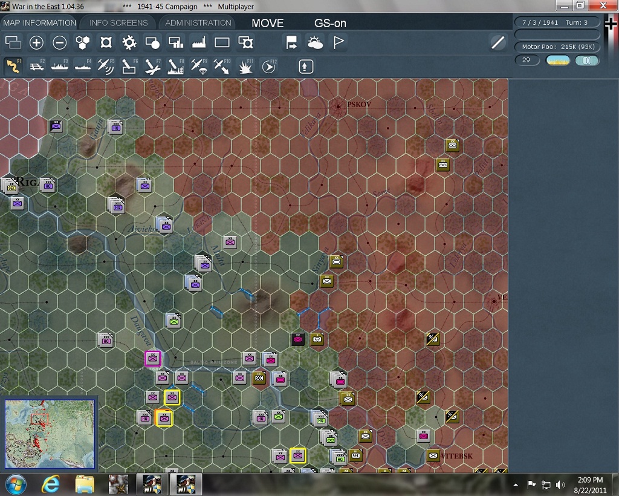Select the F10 air transfer mode
The image size is (619, 496).
pos(222,66)
